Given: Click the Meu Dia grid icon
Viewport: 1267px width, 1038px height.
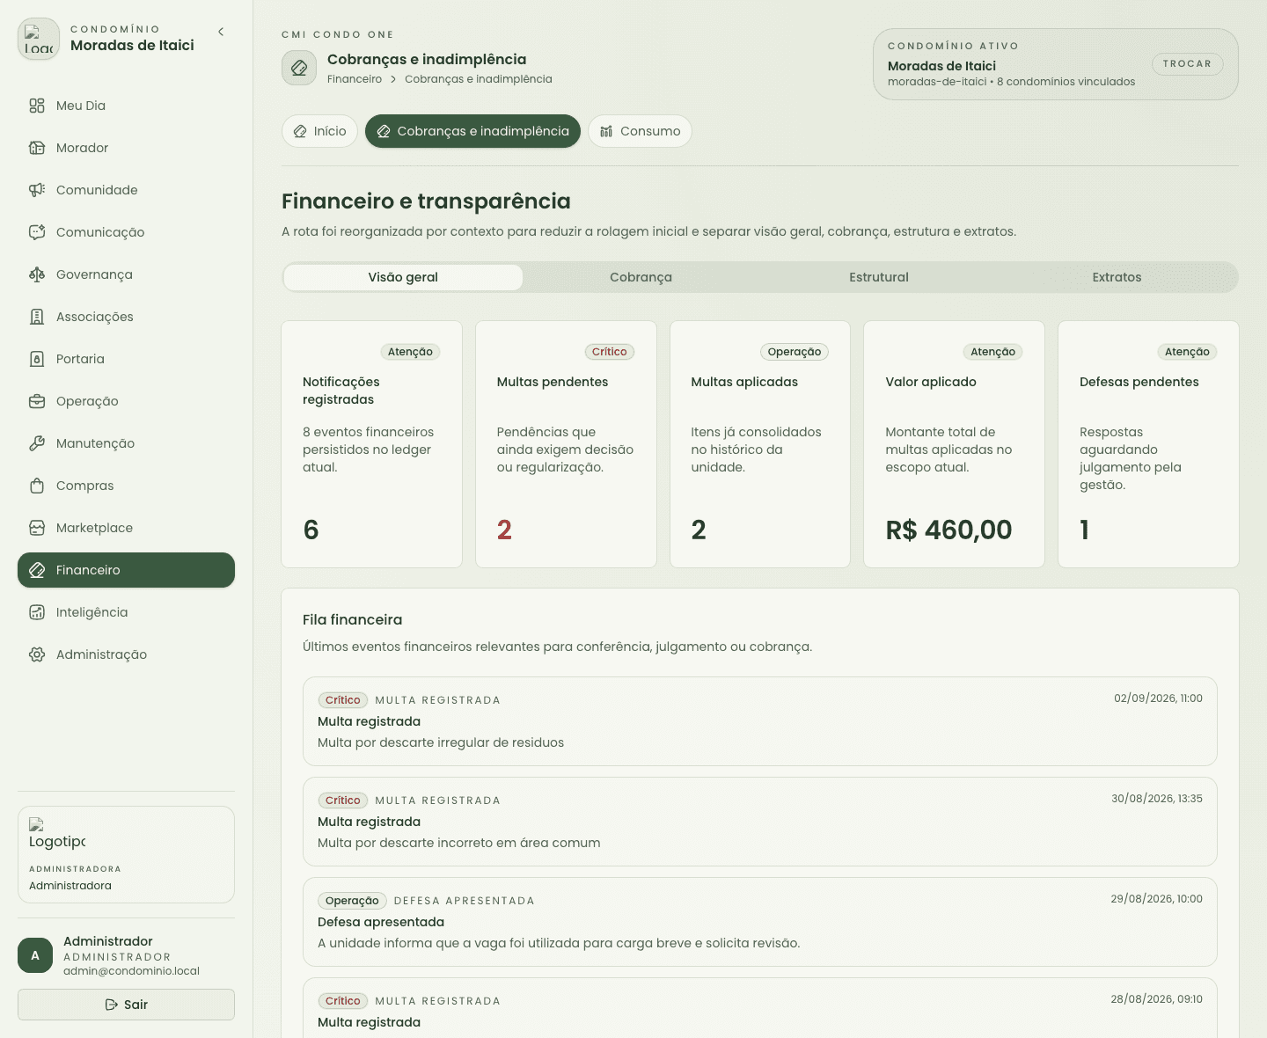Looking at the screenshot, I should [37, 106].
